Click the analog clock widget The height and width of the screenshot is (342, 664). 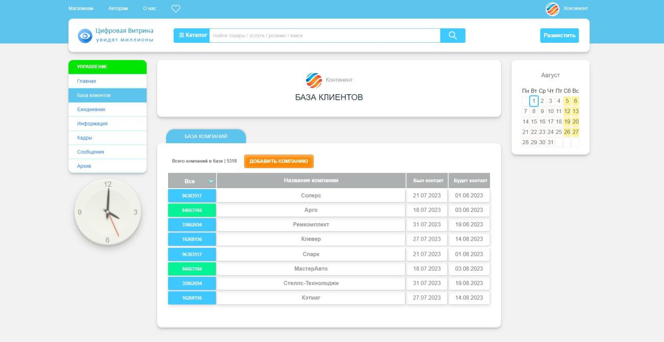pyautogui.click(x=108, y=212)
